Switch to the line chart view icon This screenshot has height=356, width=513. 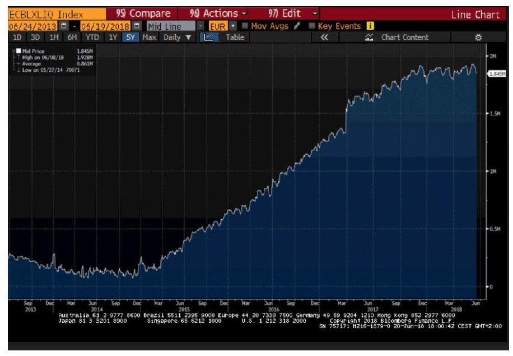click(209, 38)
